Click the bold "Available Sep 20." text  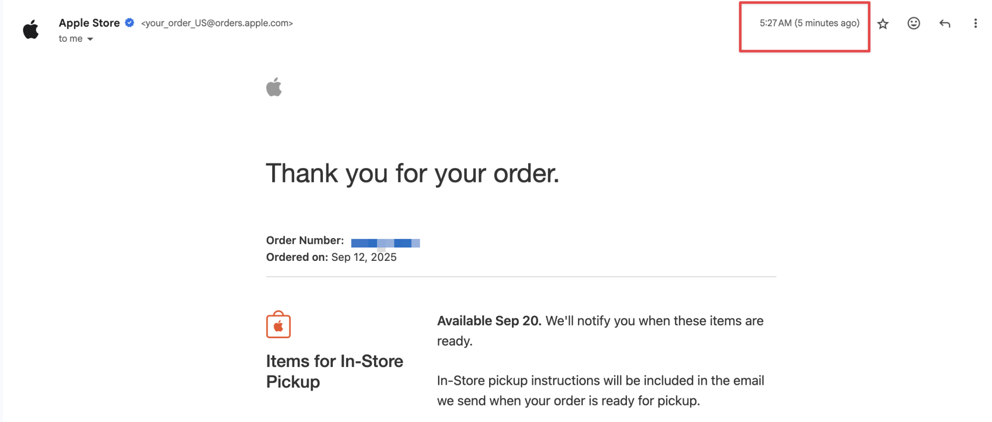(x=489, y=321)
